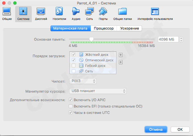Open the Носители storage section
Screen dimensions: 193x136
pyautogui.click(x=59, y=14)
